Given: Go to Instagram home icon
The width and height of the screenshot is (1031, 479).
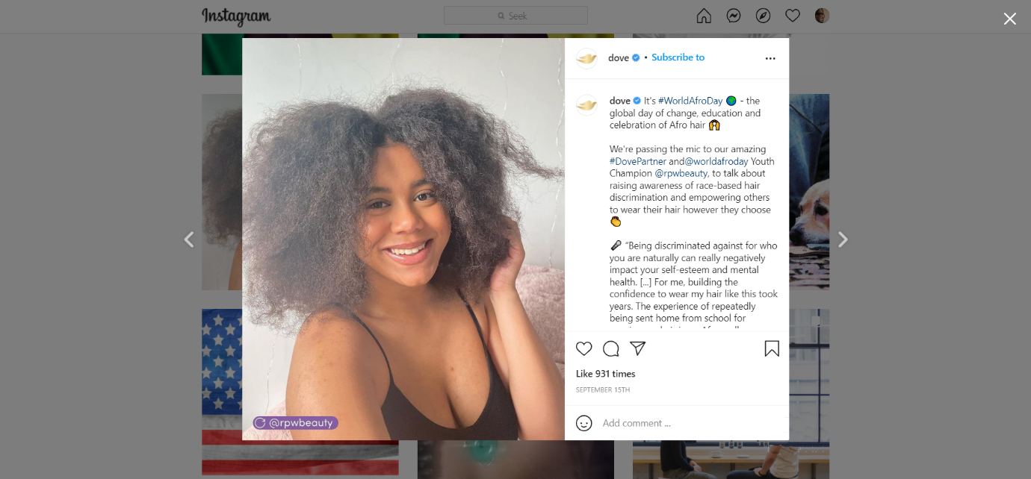Looking at the screenshot, I should click(x=704, y=16).
